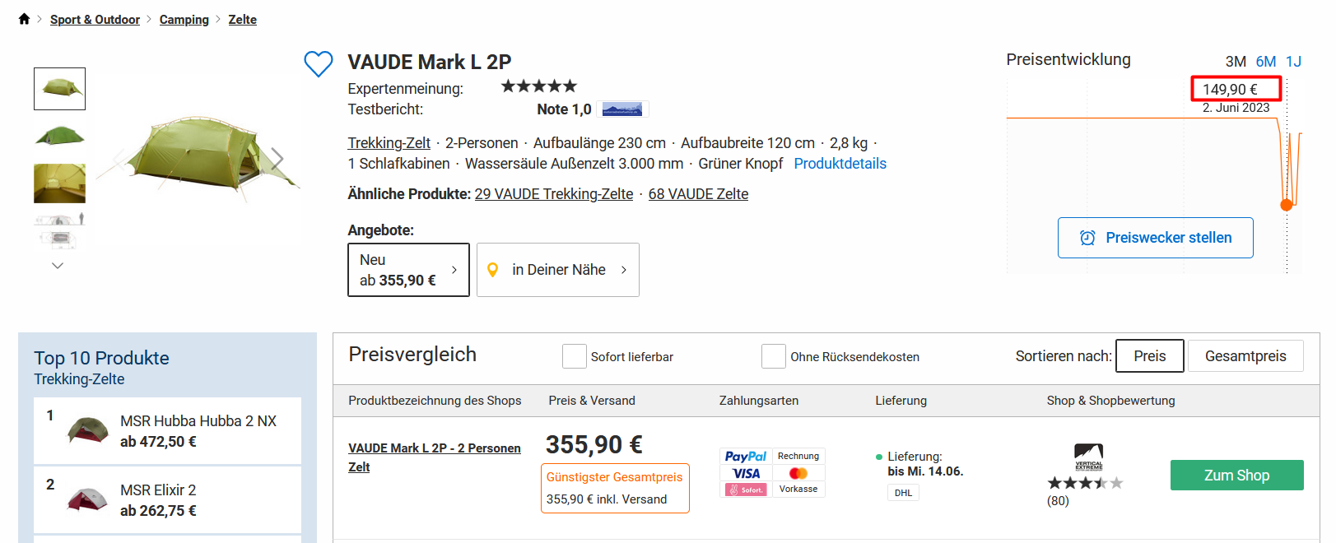Viewport: 1336px width, 543px height.
Task: Tick the Ohne Rücksendekosten checkbox
Action: point(774,356)
